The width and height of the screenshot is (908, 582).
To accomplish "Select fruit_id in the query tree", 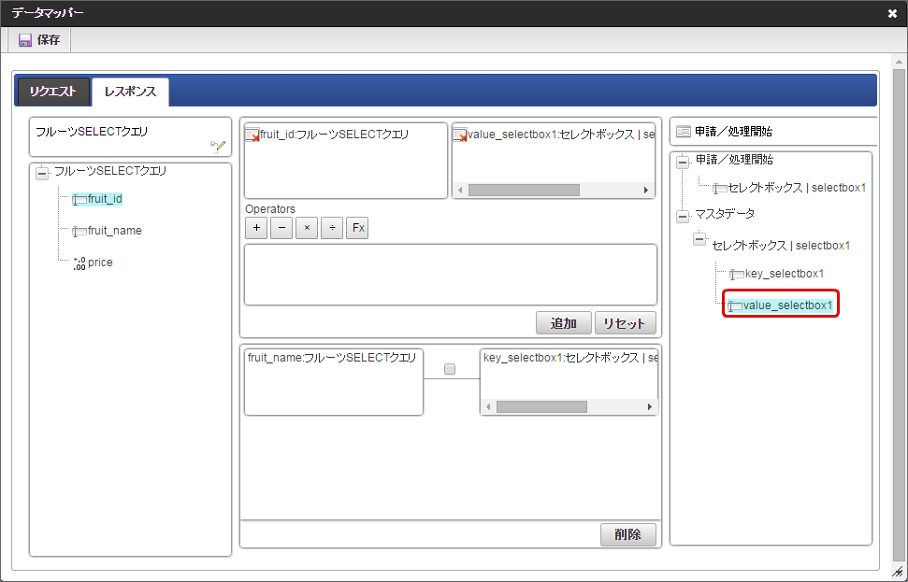I will click(105, 199).
